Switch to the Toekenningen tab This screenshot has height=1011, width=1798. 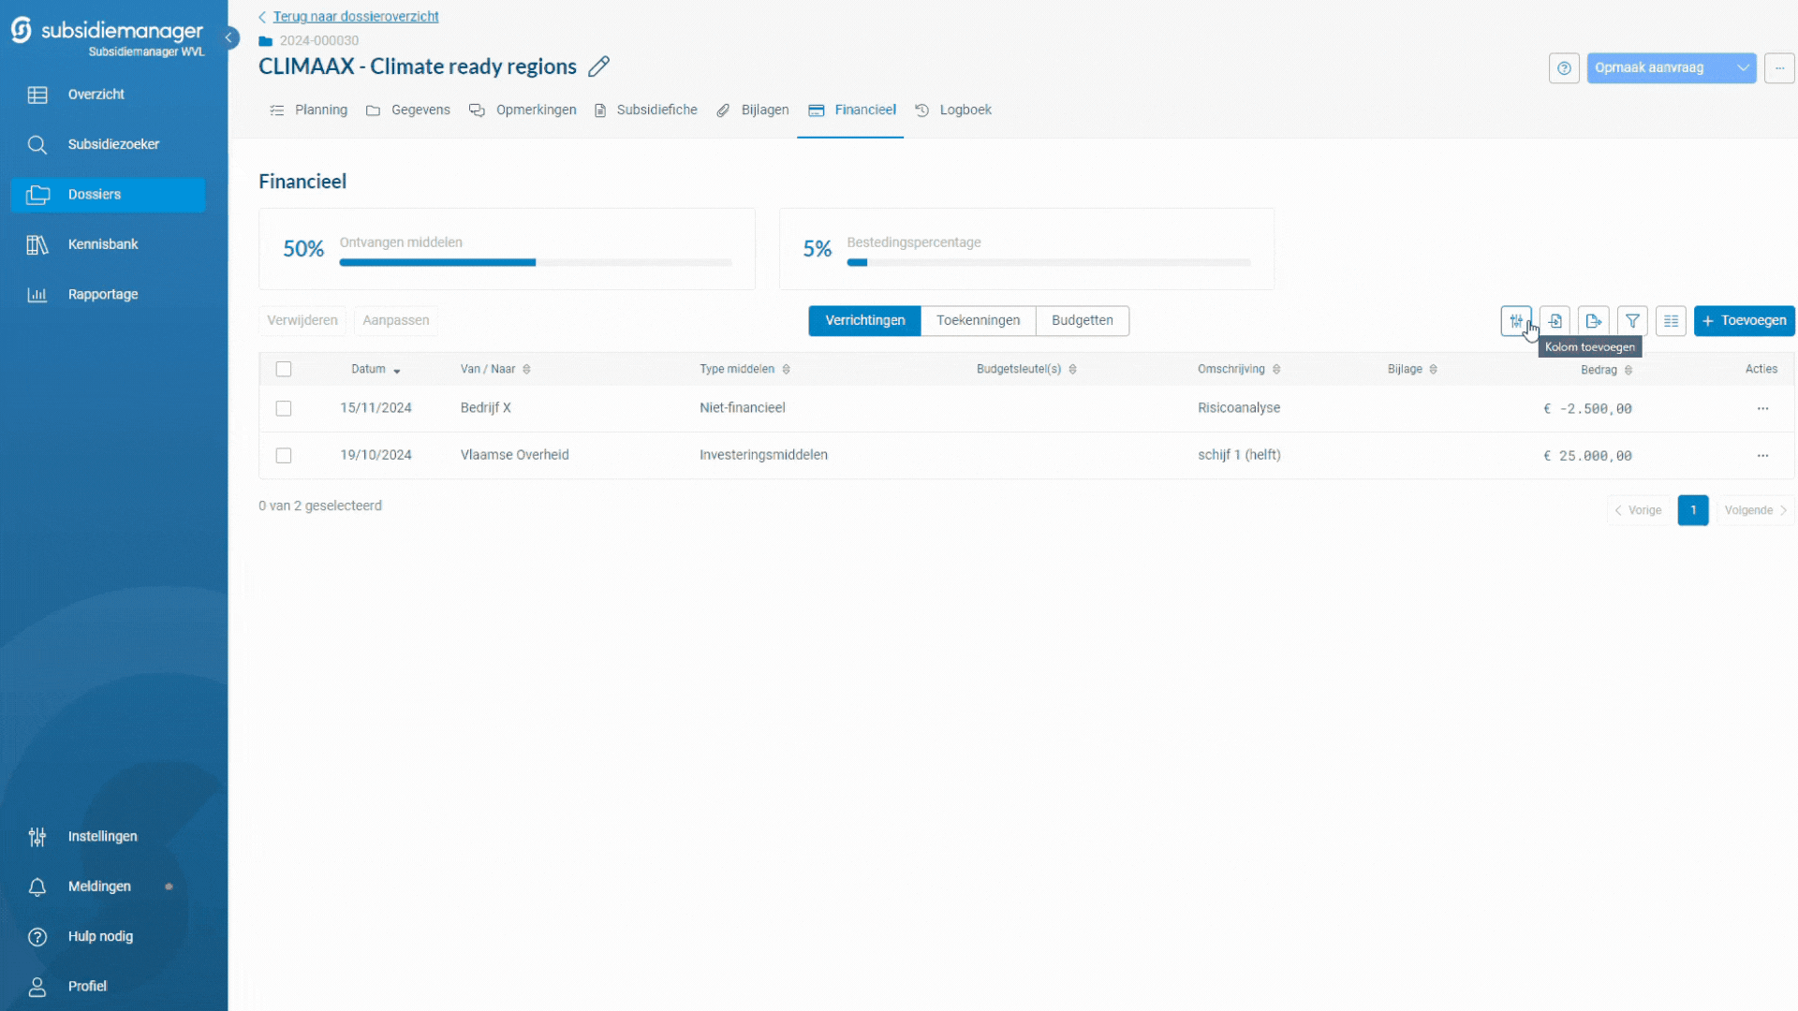(x=978, y=320)
